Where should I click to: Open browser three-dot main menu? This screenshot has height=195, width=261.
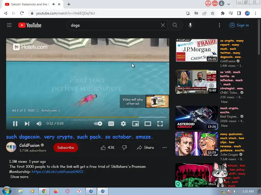click(x=255, y=13)
